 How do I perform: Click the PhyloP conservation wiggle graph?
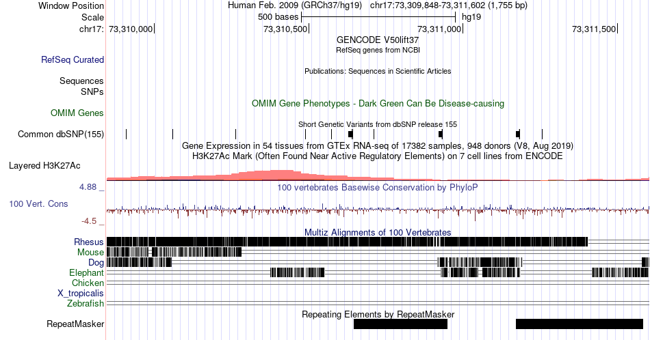pos(378,210)
